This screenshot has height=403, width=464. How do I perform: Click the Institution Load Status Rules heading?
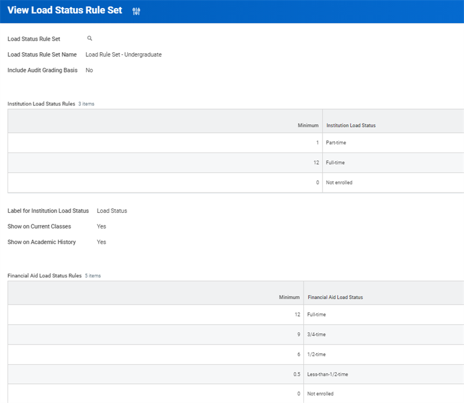pyautogui.click(x=41, y=104)
